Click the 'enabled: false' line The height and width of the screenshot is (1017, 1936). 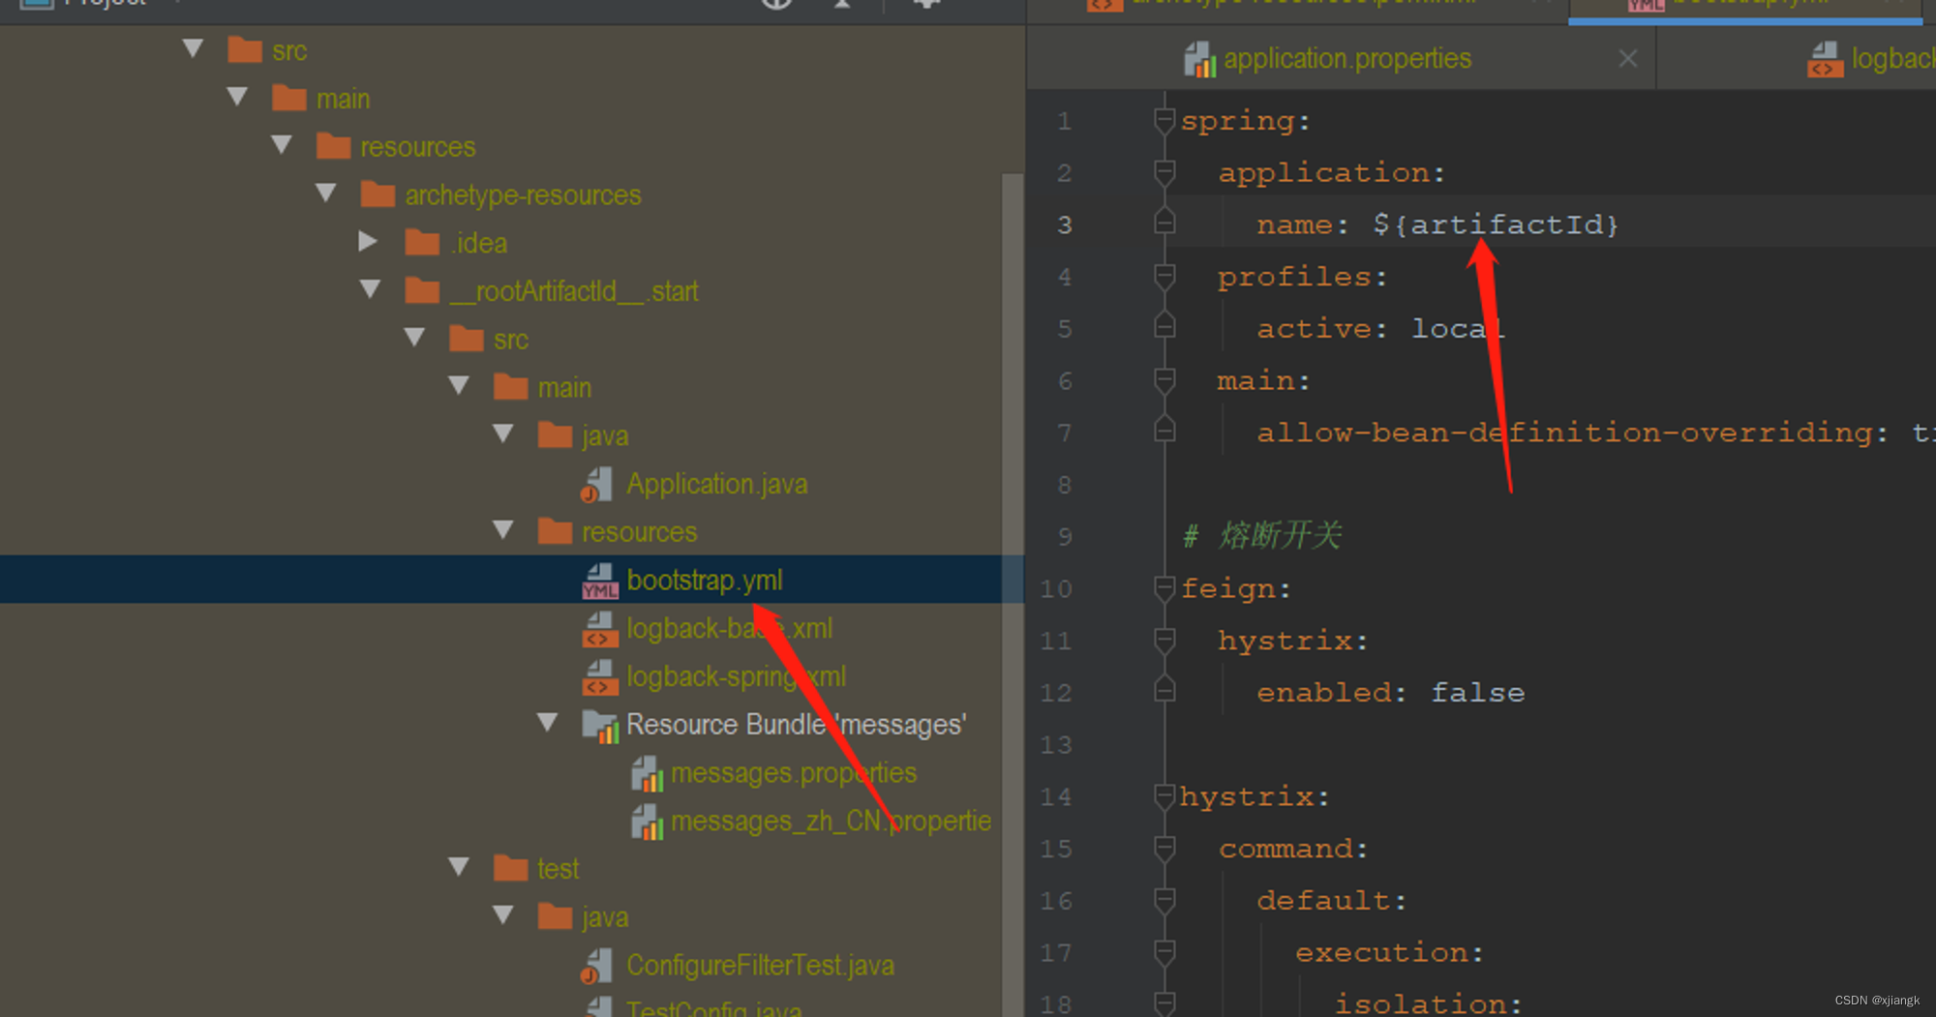coord(1390,693)
